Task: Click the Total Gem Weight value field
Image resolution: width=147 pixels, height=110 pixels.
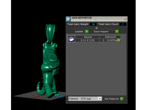Action: [x=93, y=24]
